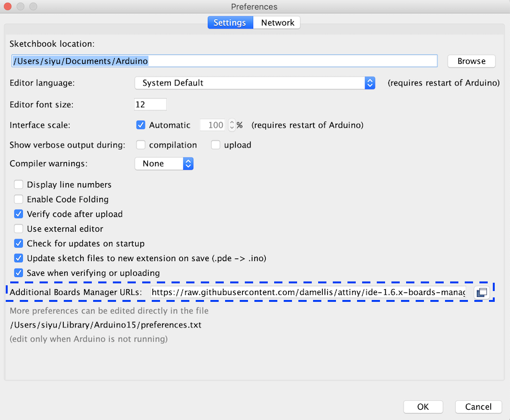
Task: Toggle the Automatic interface scale checkbox
Action: click(141, 125)
